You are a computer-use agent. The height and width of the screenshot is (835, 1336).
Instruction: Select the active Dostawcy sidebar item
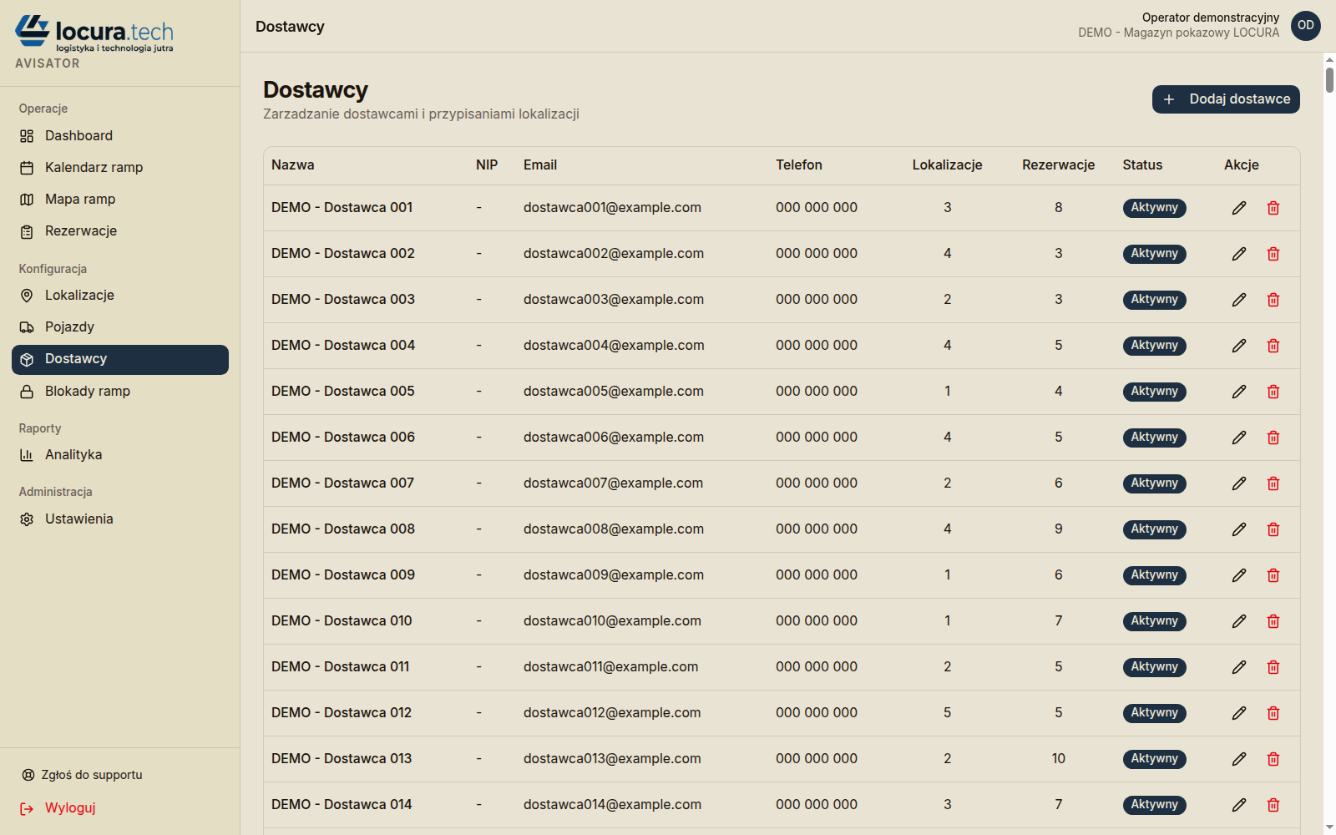point(120,360)
